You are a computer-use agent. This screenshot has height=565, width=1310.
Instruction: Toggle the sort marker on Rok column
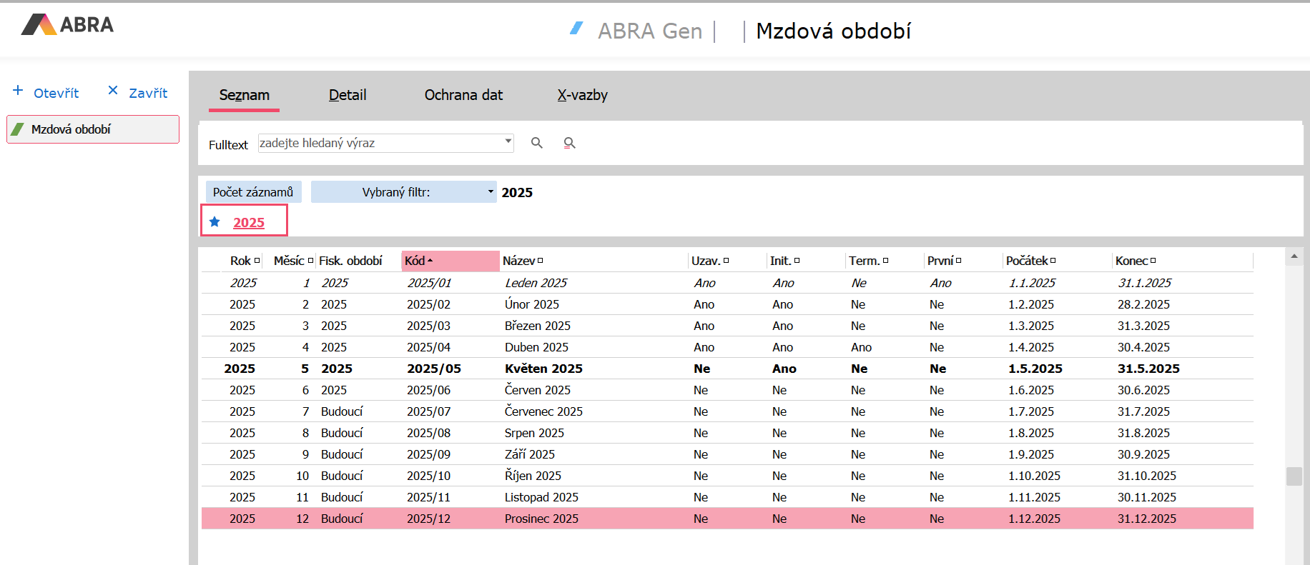(257, 261)
